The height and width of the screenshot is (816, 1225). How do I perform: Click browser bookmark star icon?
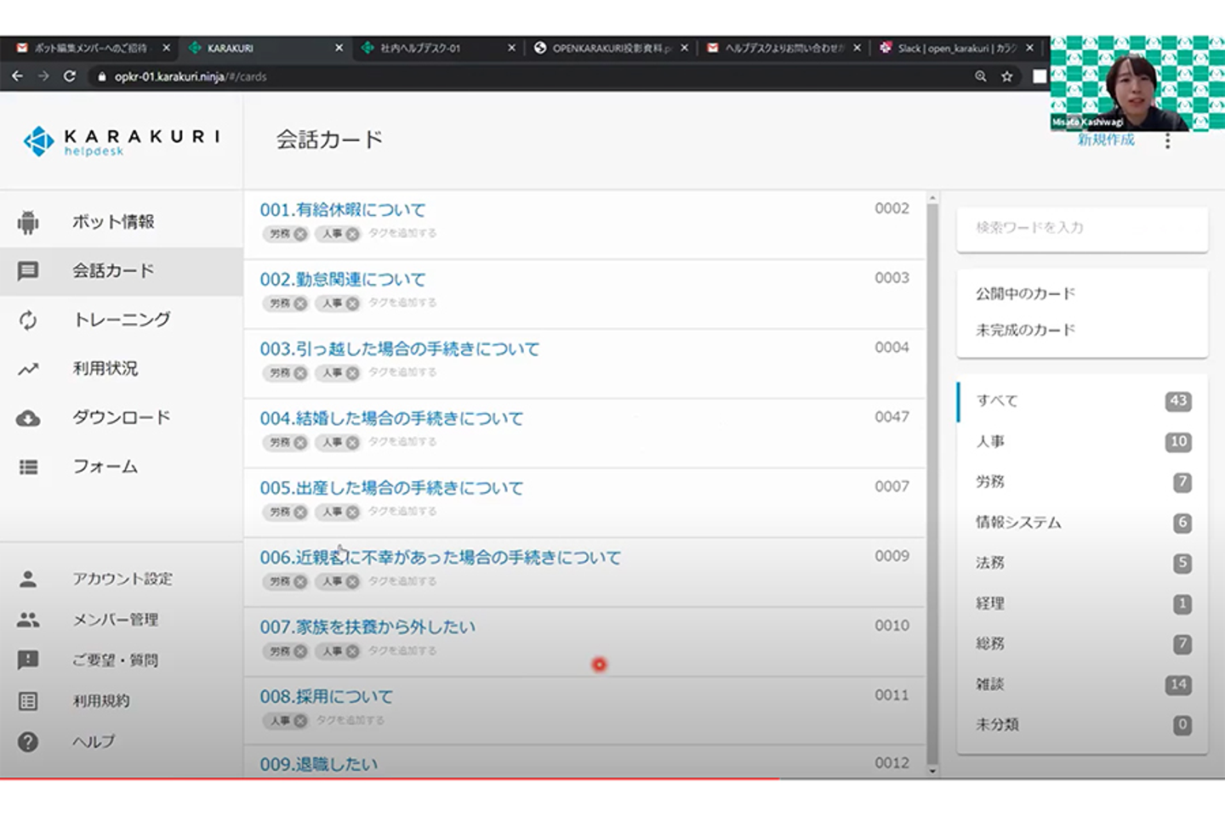[1007, 76]
